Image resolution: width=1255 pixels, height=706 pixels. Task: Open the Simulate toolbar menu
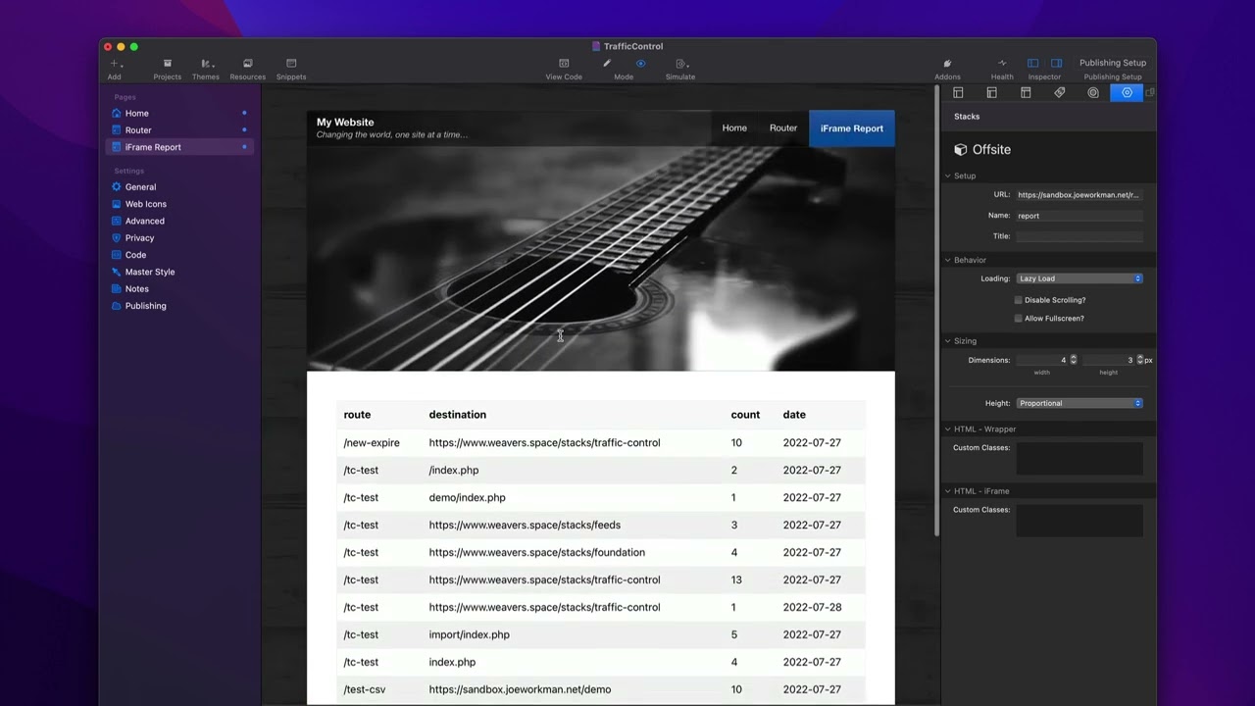[x=680, y=69]
